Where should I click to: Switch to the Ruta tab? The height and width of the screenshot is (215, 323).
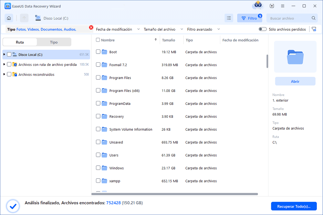pos(20,42)
